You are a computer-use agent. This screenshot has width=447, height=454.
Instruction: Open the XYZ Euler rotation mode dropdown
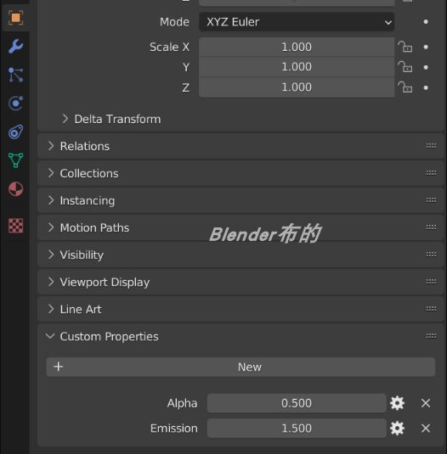pos(297,22)
